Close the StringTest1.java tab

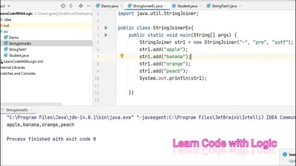[240, 6]
